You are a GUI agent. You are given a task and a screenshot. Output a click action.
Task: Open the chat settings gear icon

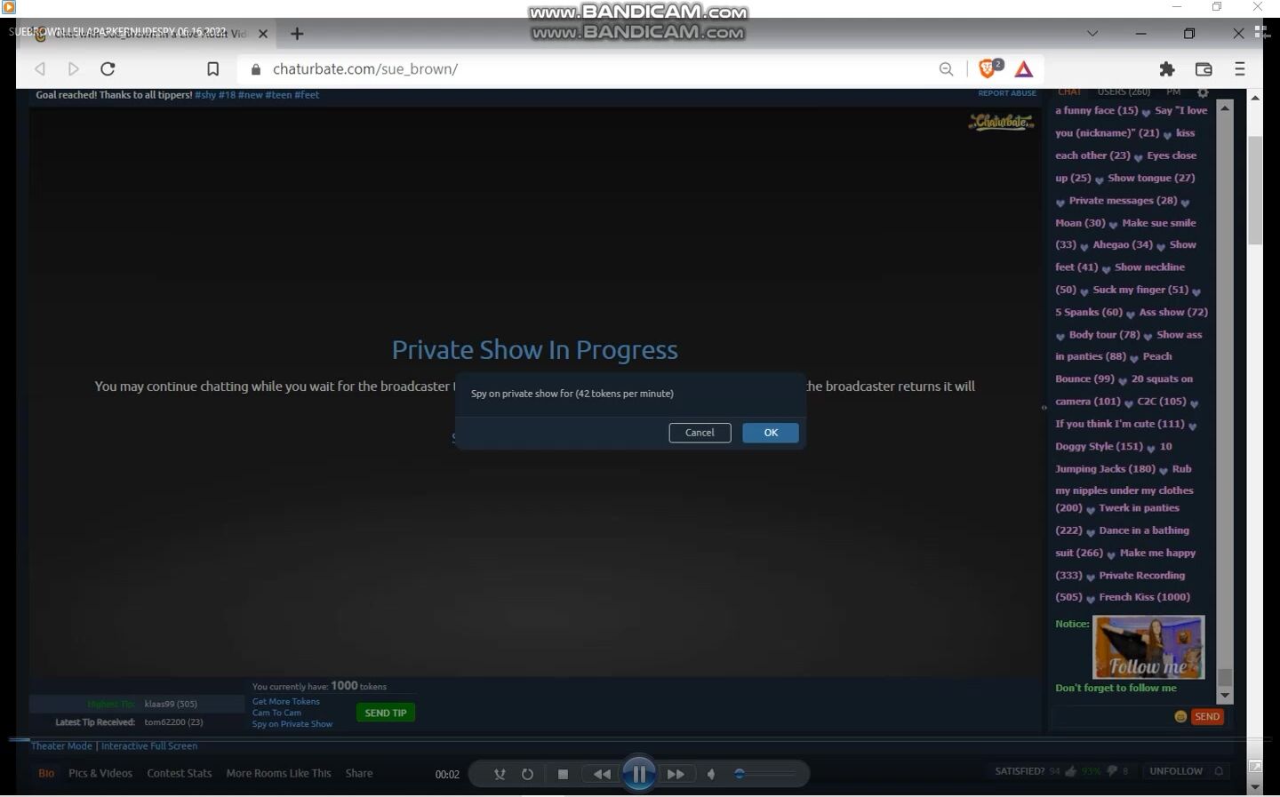[x=1203, y=92]
